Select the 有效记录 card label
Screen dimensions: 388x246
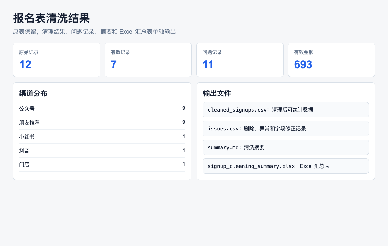tap(121, 52)
